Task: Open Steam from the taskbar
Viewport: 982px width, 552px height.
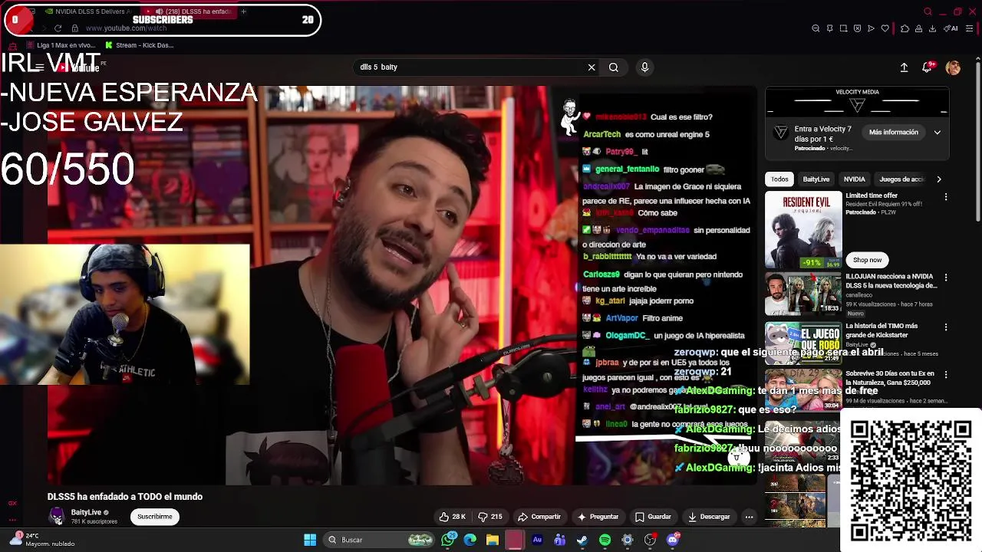Action: click(x=582, y=540)
